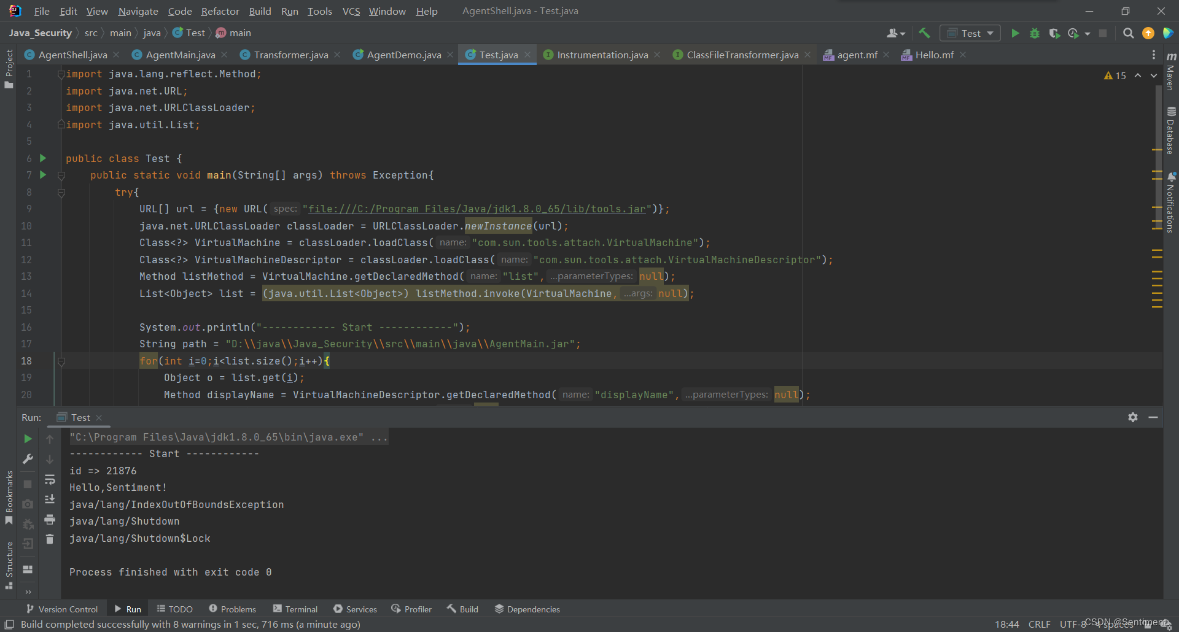Click the print icon in Run panel
Viewport: 1179px width, 632px height.
pos(50,520)
